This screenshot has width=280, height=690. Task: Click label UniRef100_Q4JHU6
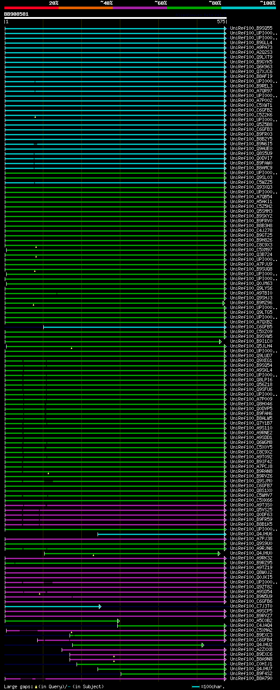(251, 534)
